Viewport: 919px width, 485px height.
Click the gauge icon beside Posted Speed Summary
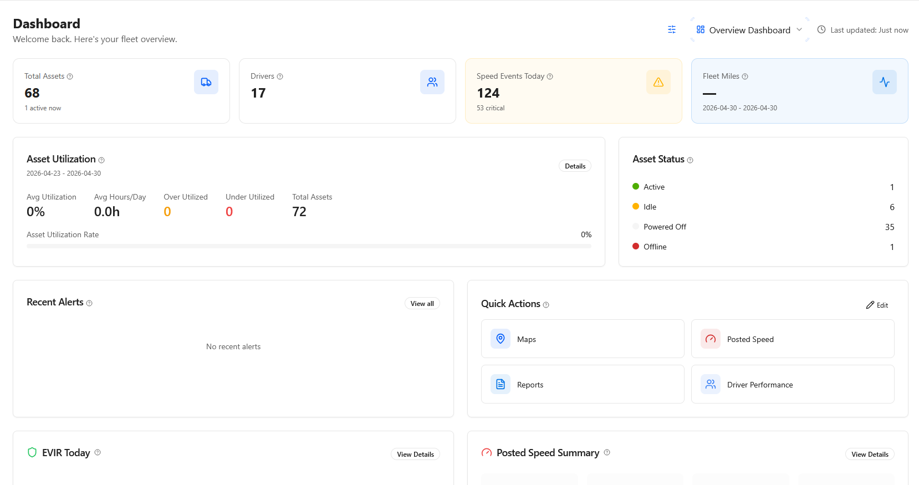[487, 452]
